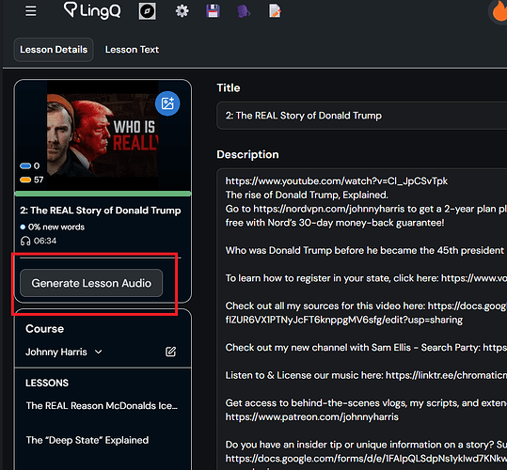
Task: Open the hamburger menu
Action: [x=31, y=11]
